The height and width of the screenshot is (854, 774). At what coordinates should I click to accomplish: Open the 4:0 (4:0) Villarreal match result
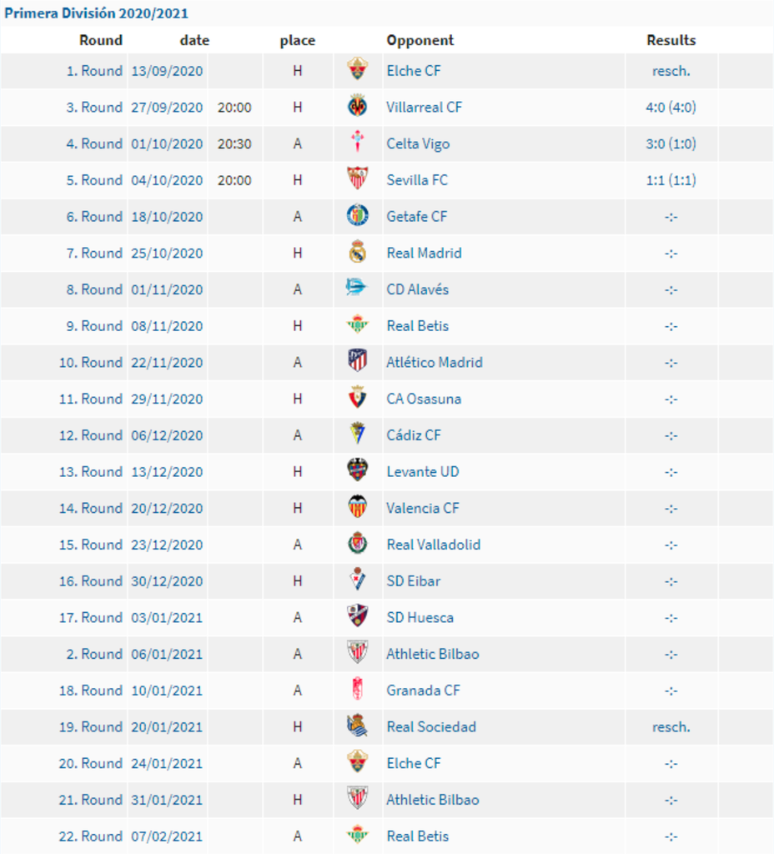pos(671,107)
